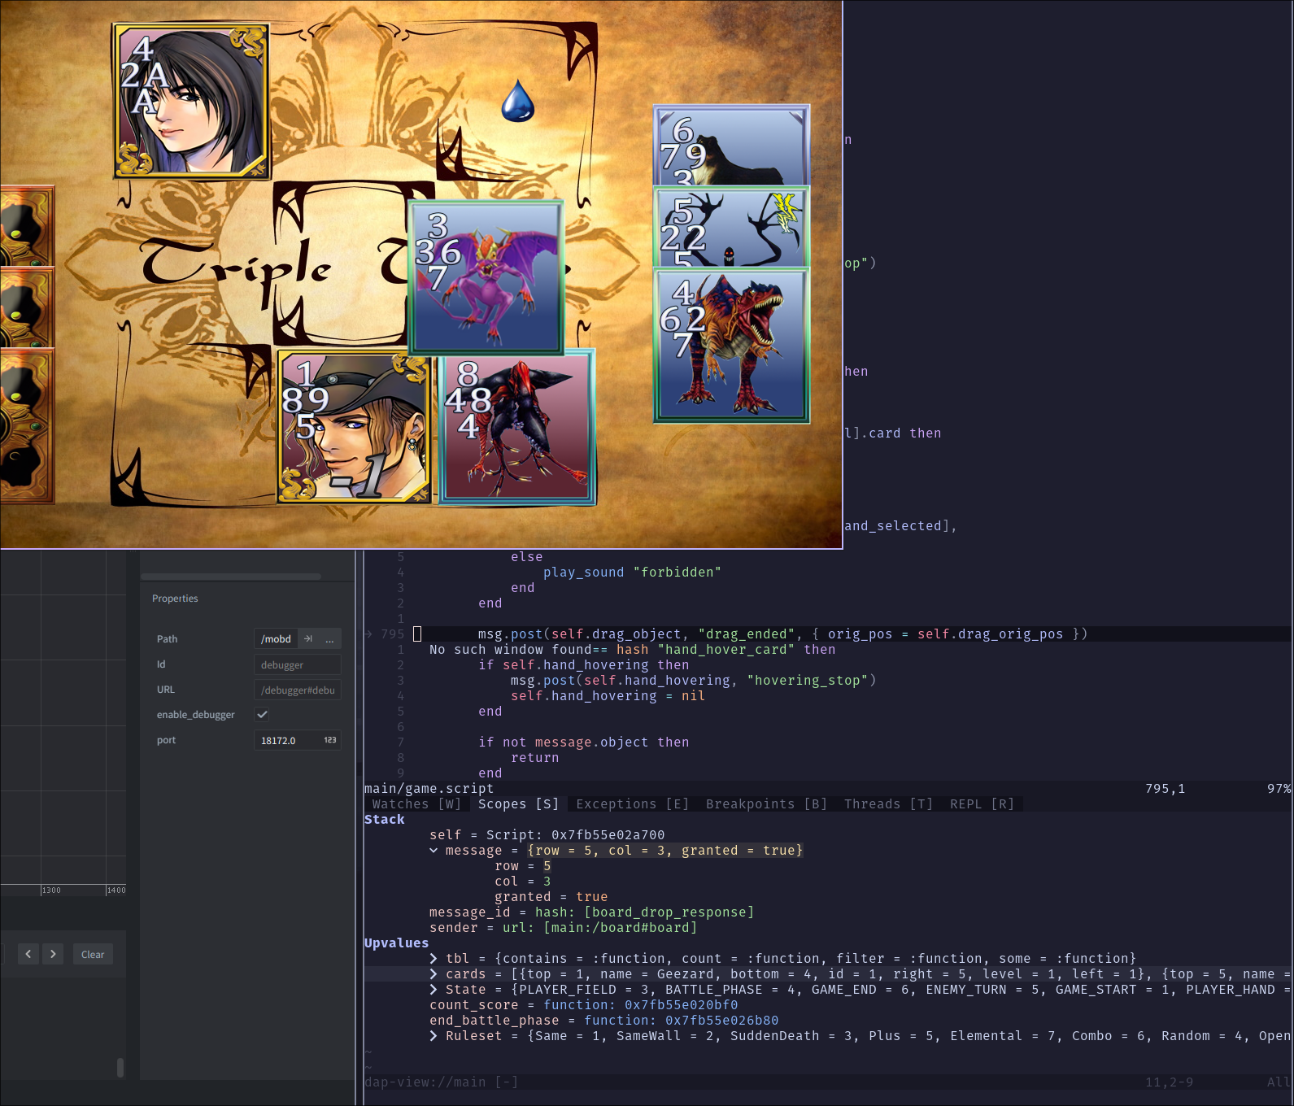1294x1106 pixels.
Task: Click the URL field showing /debugger#debu
Action: (x=297, y=690)
